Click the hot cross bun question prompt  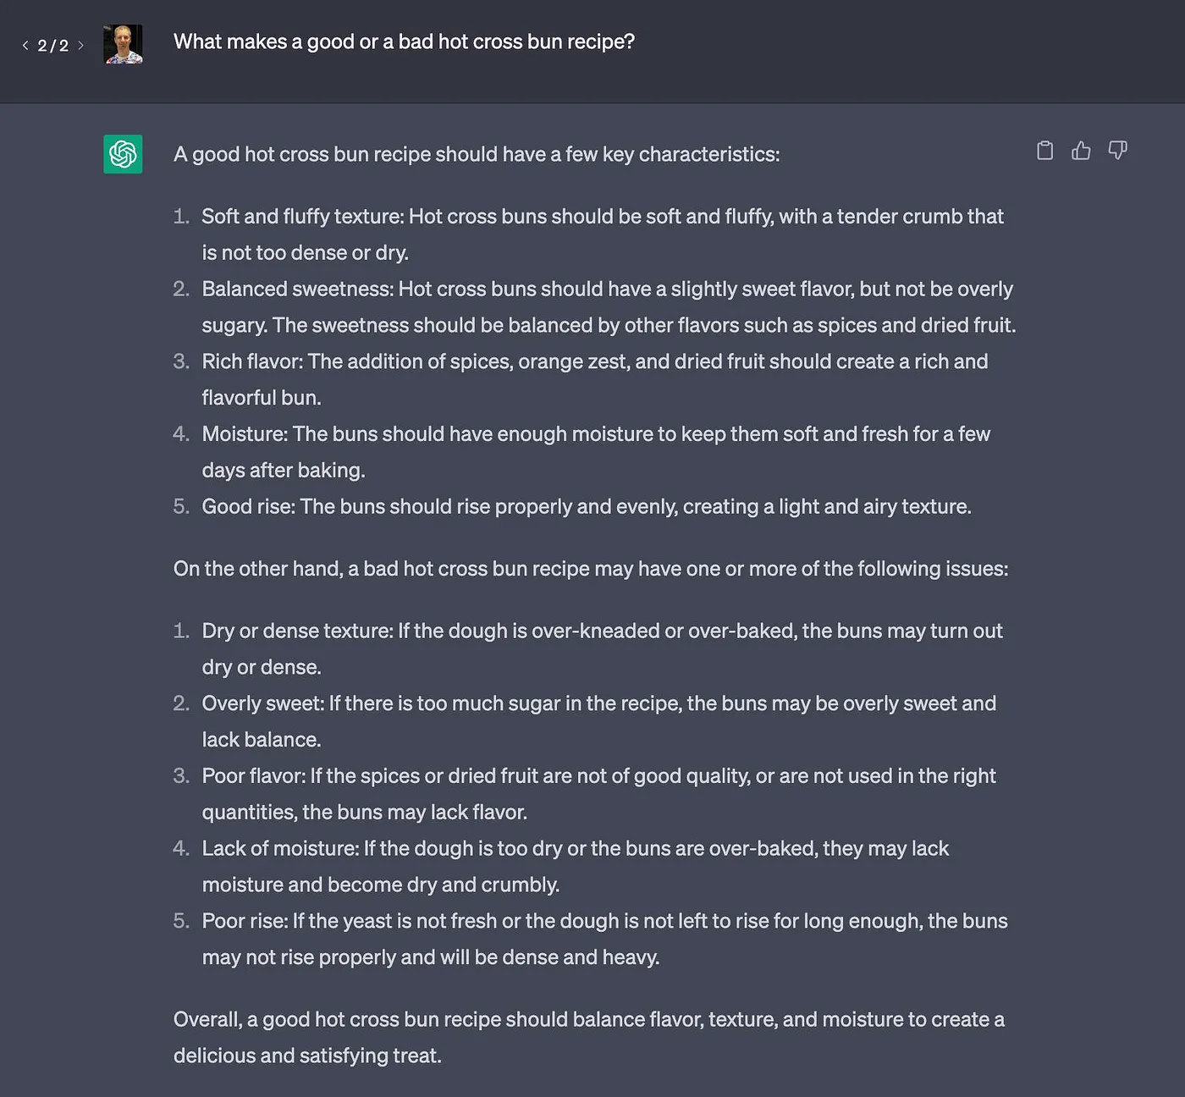pos(404,41)
